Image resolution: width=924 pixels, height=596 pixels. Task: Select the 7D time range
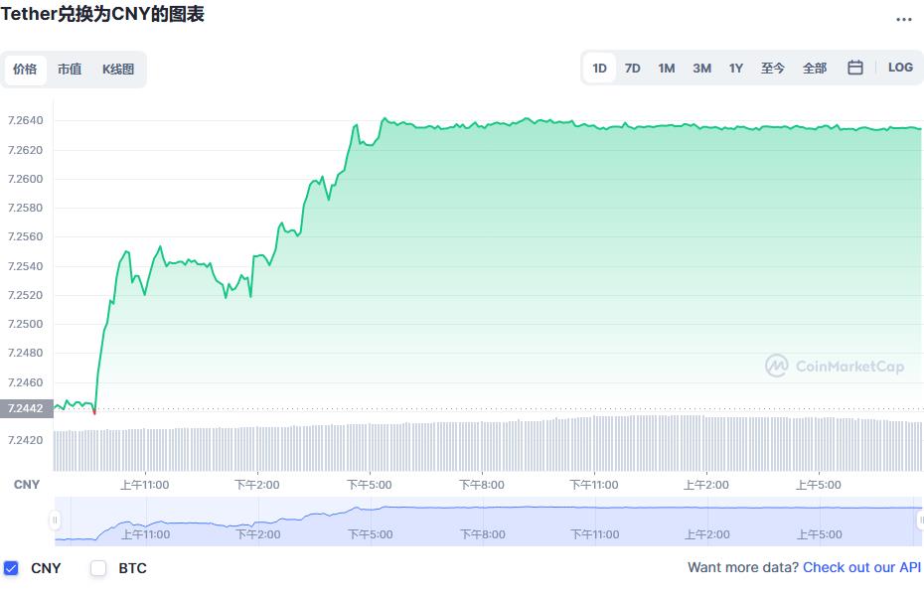click(x=633, y=67)
